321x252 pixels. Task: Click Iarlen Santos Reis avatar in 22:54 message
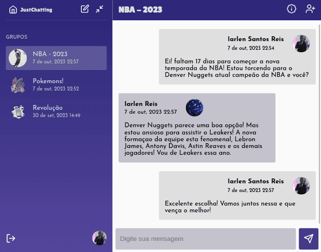[301, 44]
